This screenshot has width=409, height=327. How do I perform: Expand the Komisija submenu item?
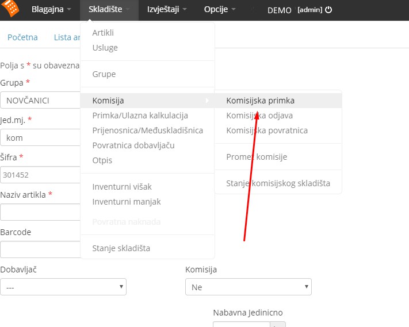148,101
